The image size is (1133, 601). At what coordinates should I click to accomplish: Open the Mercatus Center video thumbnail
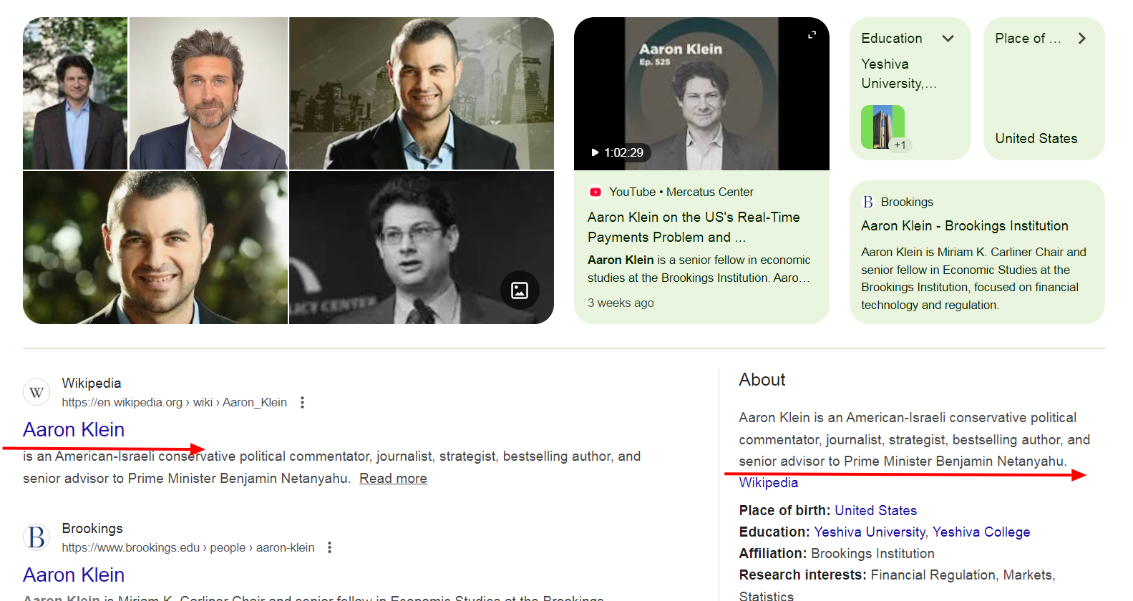coord(701,94)
